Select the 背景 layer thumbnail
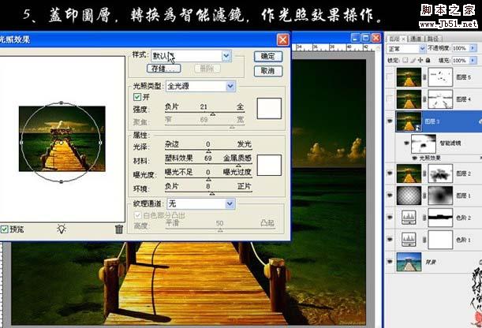The image size is (482, 328). point(409,262)
